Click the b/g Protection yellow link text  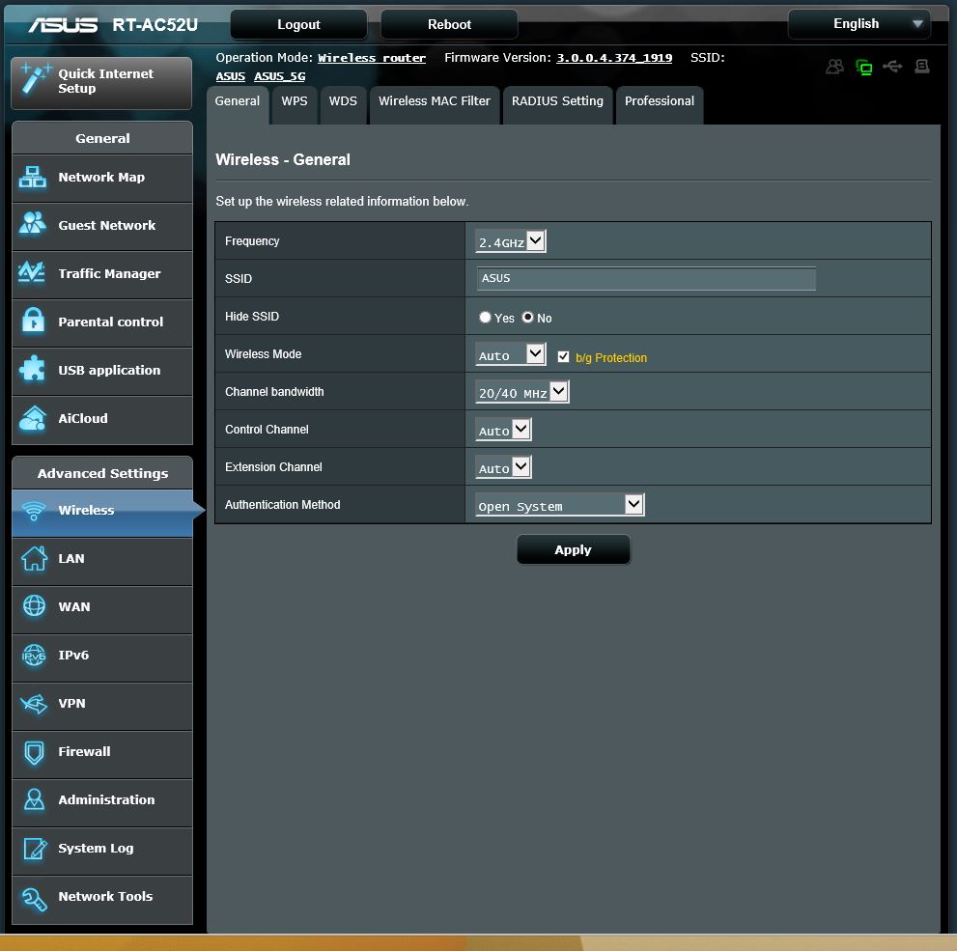tap(611, 358)
